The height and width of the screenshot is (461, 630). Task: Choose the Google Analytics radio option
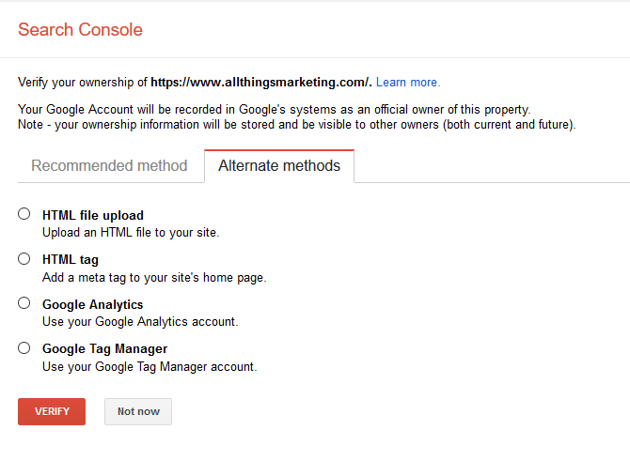click(x=24, y=303)
